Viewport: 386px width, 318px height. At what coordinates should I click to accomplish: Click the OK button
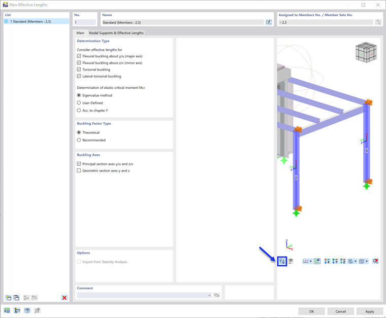coord(311,311)
